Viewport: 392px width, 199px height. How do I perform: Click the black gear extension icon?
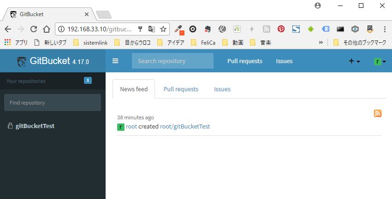(x=193, y=29)
